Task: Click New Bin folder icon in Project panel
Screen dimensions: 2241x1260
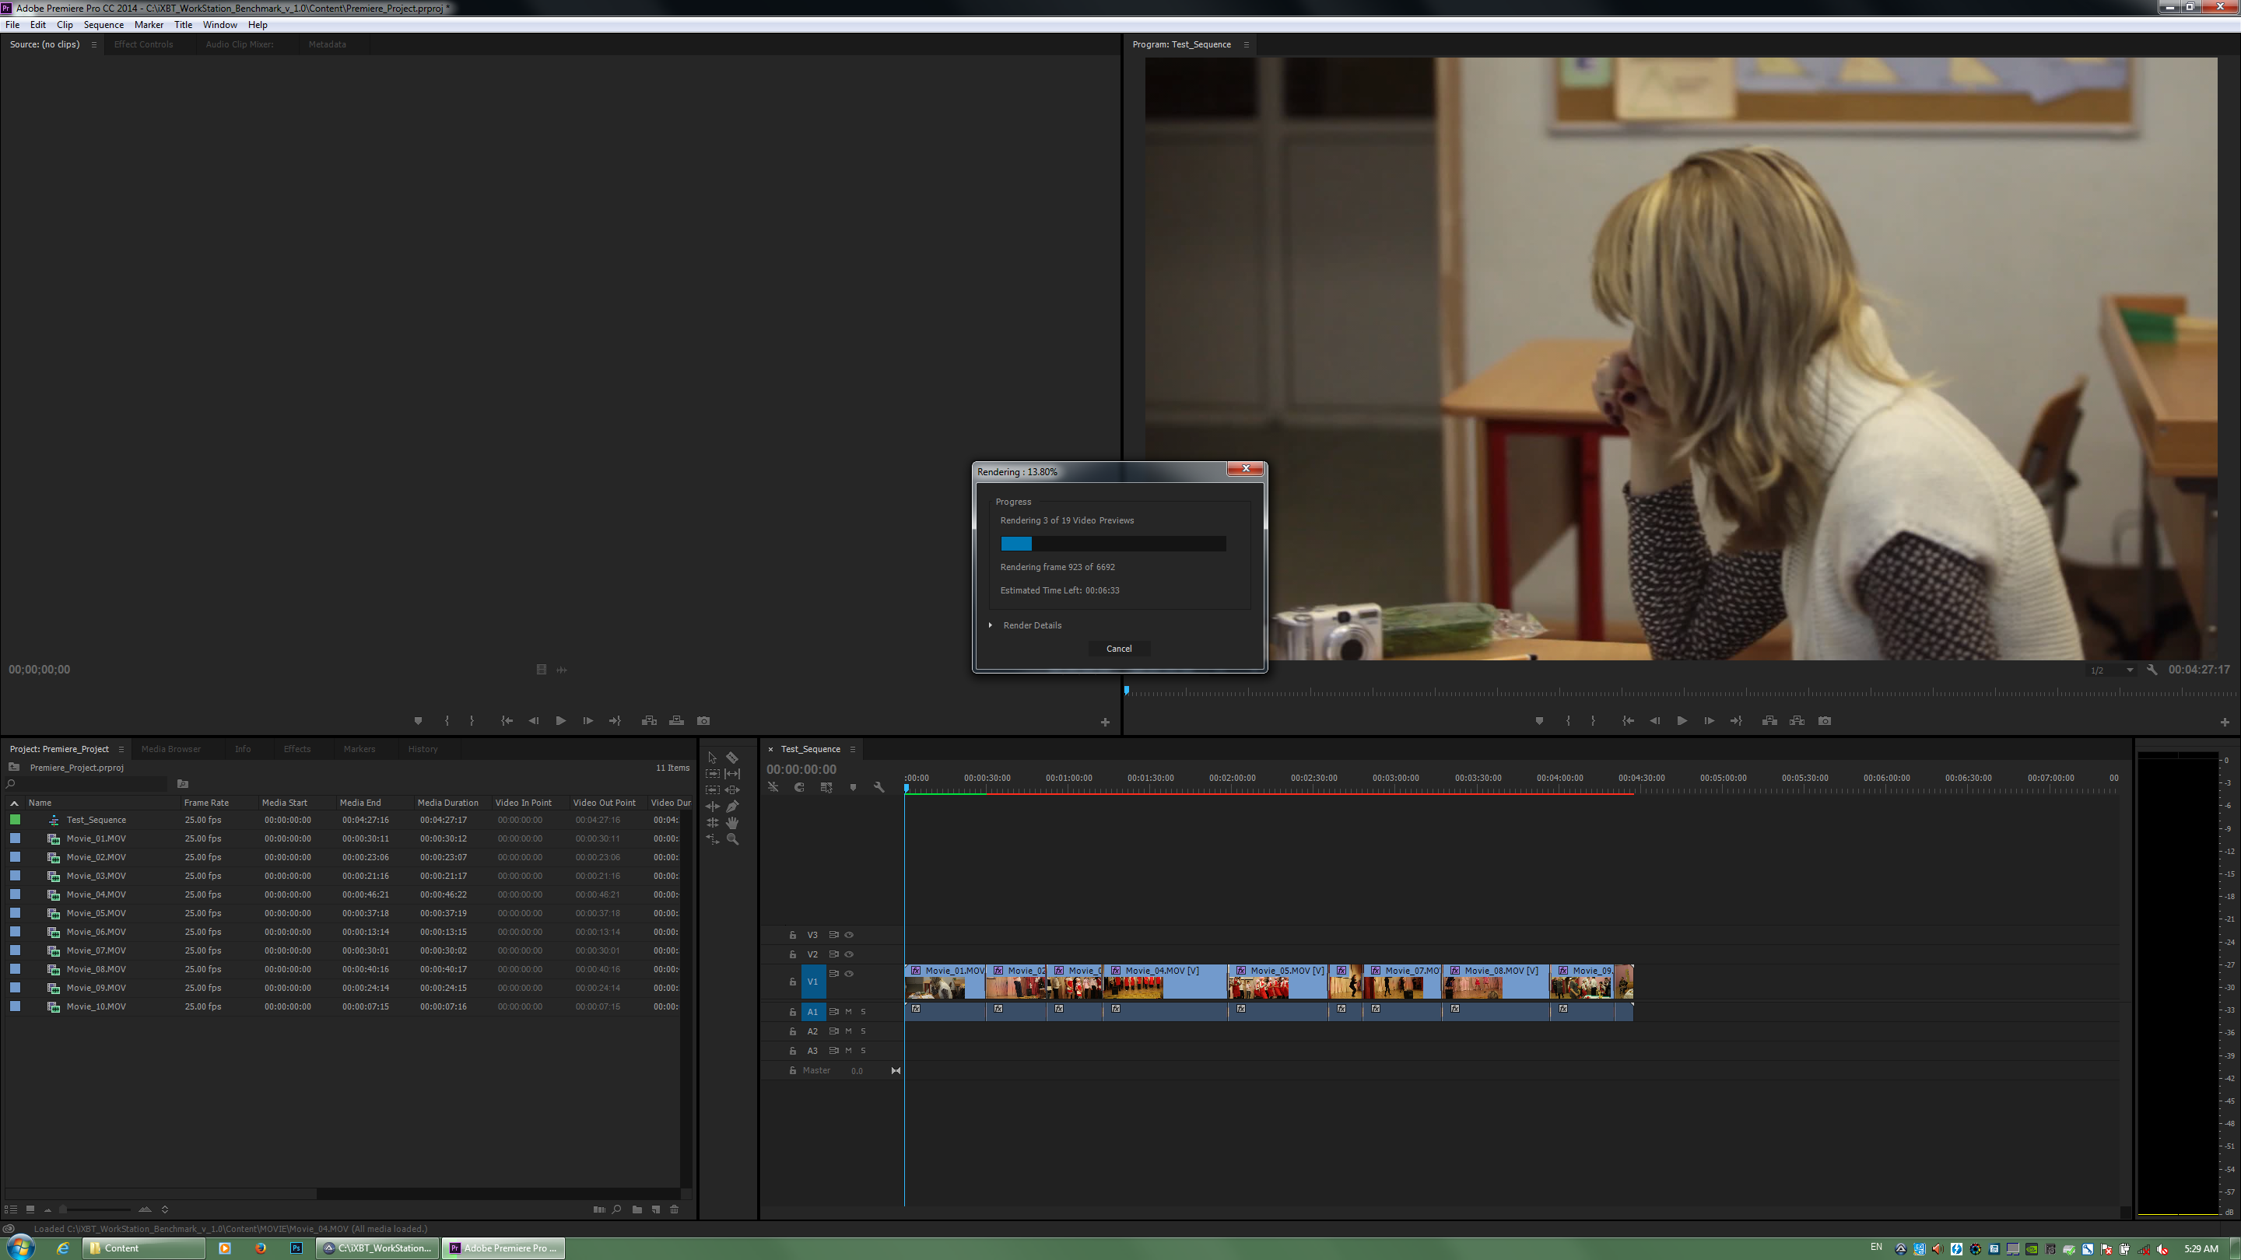Action: pyautogui.click(x=637, y=1209)
